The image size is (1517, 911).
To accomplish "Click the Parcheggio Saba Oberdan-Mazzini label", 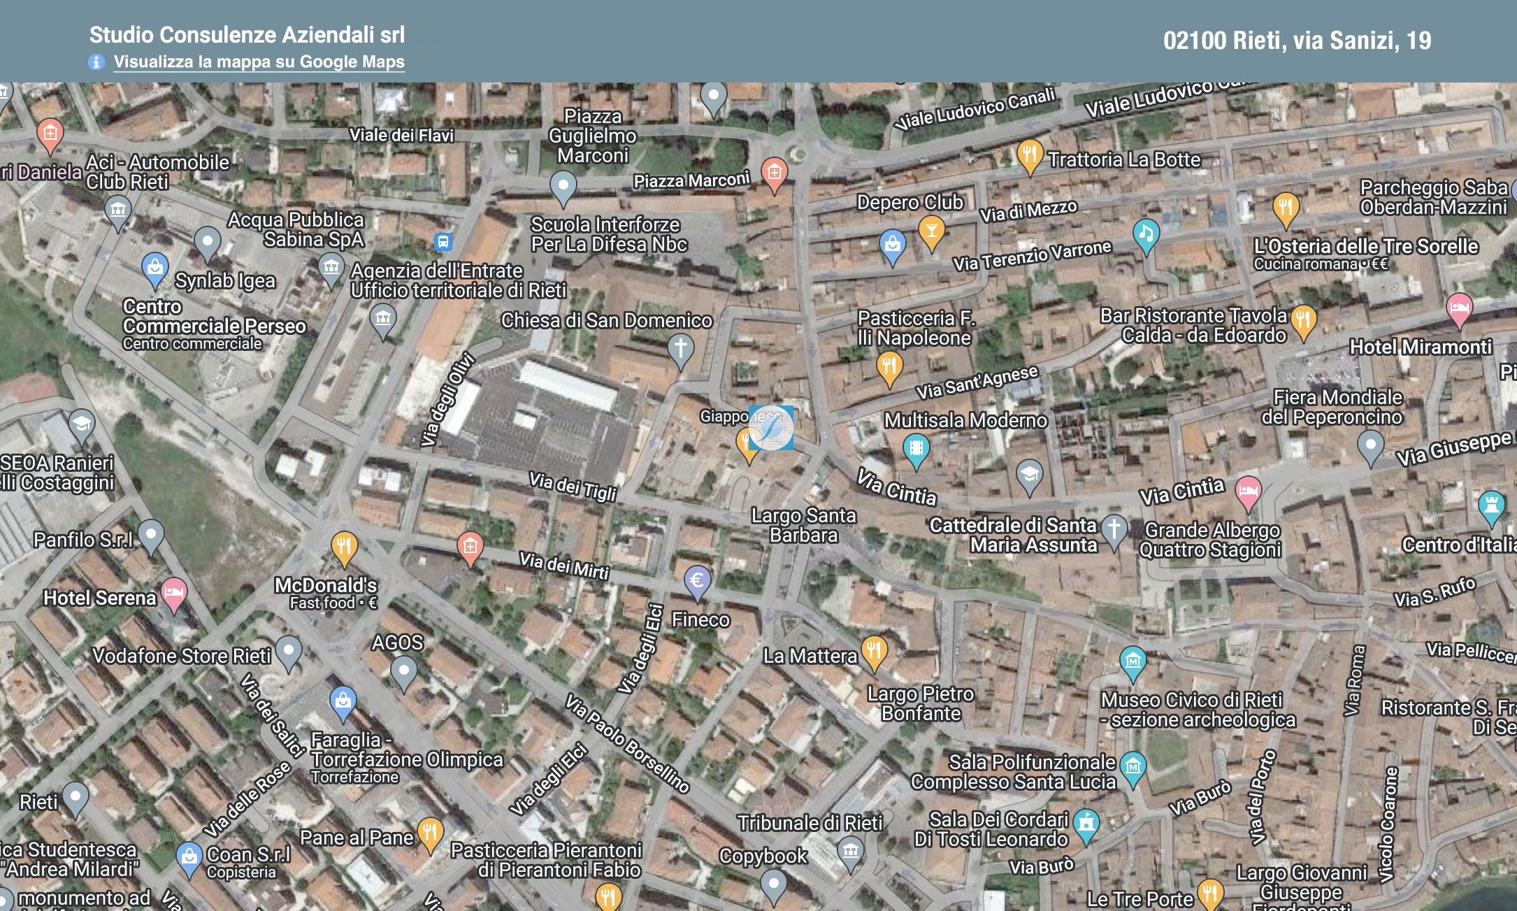I will click(x=1433, y=197).
